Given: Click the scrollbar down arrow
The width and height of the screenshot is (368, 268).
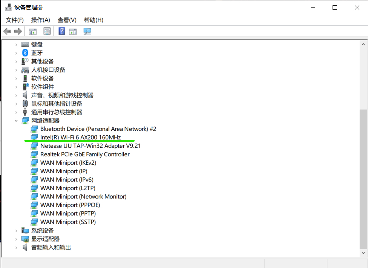Looking at the screenshot, I should [363, 253].
